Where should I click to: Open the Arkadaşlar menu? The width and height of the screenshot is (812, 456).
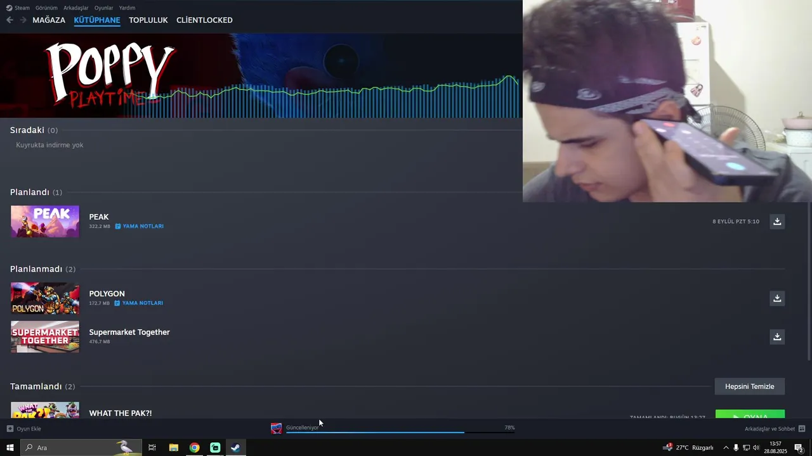click(x=76, y=8)
